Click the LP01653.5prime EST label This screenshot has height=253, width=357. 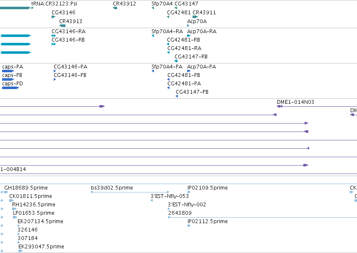coord(34,213)
